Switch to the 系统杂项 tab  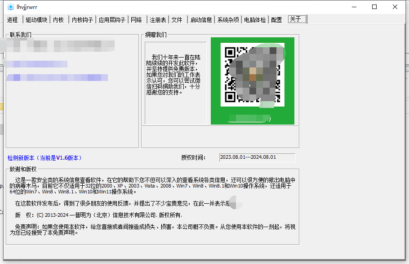[228, 20]
